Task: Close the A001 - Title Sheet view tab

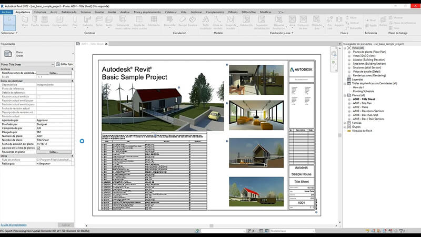Action: pyautogui.click(x=106, y=44)
